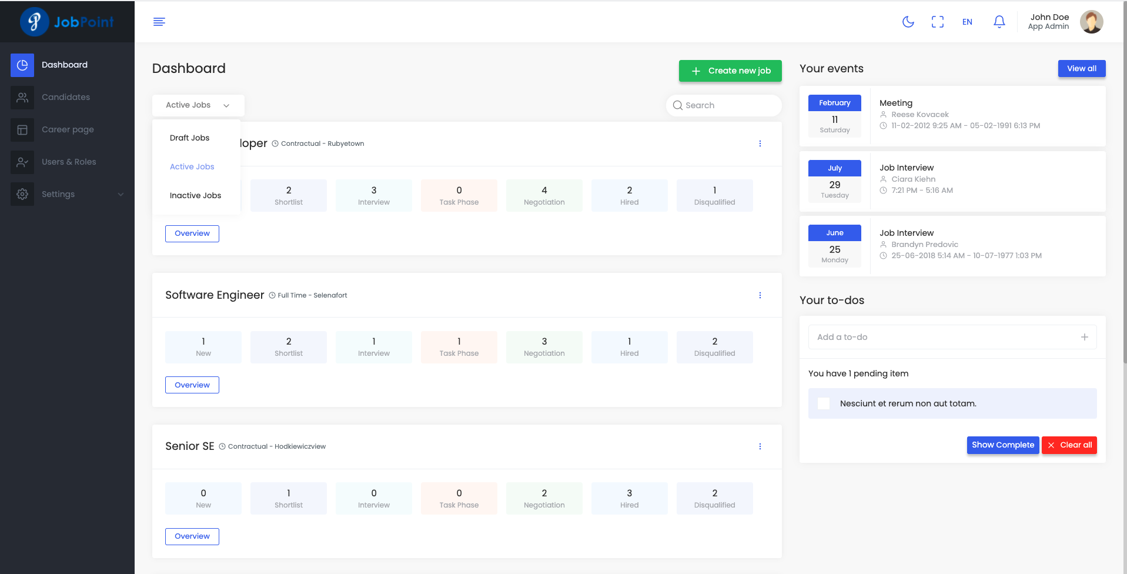
Task: Go to Career page in sidebar
Action: click(x=68, y=129)
